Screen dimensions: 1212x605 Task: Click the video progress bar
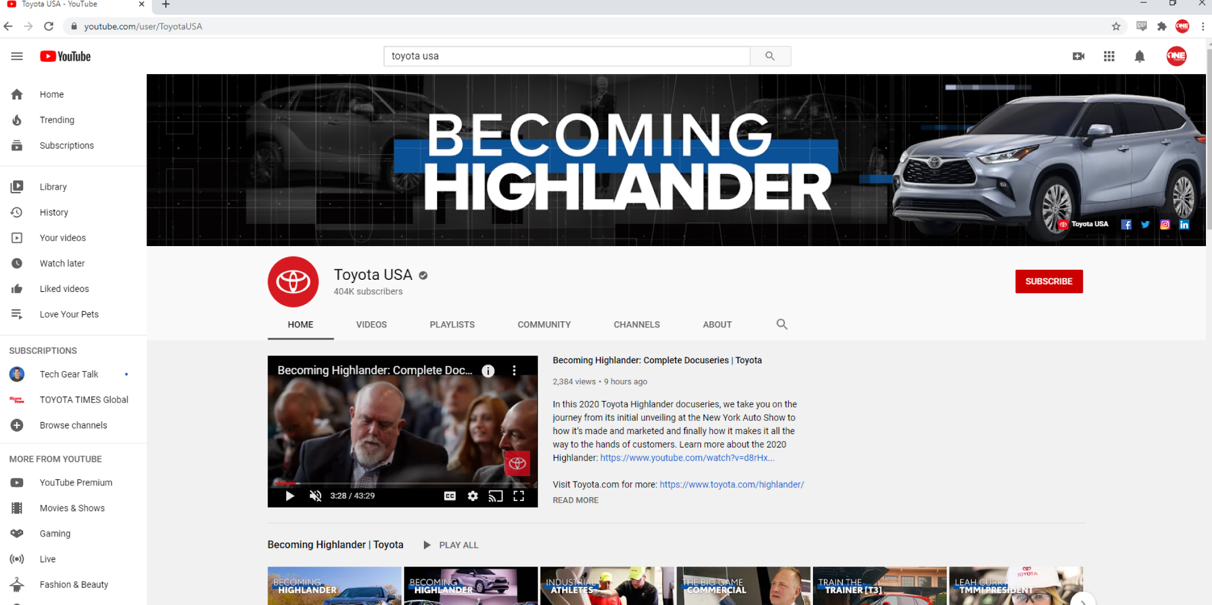pyautogui.click(x=402, y=483)
